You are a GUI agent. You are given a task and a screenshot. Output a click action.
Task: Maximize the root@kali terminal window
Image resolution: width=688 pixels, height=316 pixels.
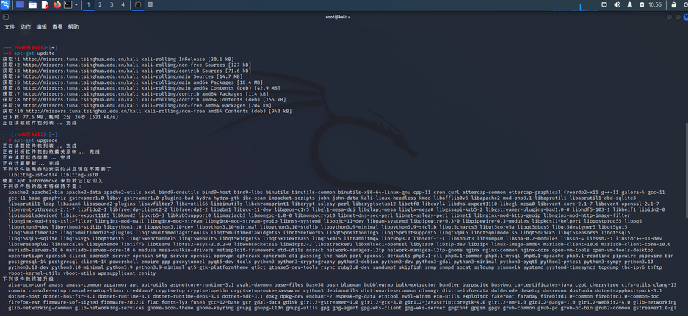click(678, 17)
